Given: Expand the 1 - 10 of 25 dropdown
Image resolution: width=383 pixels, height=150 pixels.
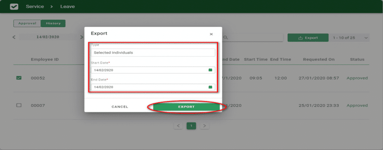Looking at the screenshot, I should coord(366,38).
